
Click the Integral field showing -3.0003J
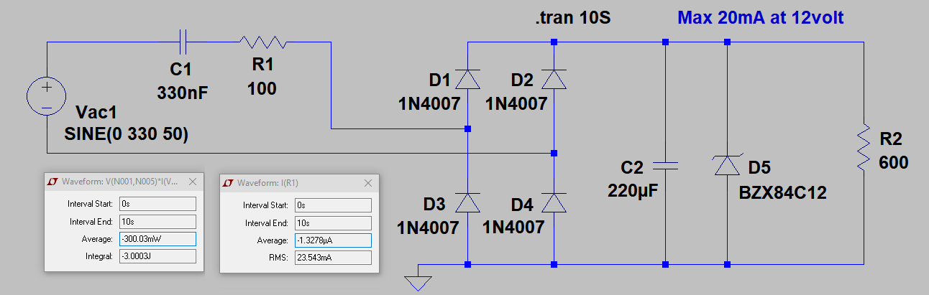[x=157, y=256]
